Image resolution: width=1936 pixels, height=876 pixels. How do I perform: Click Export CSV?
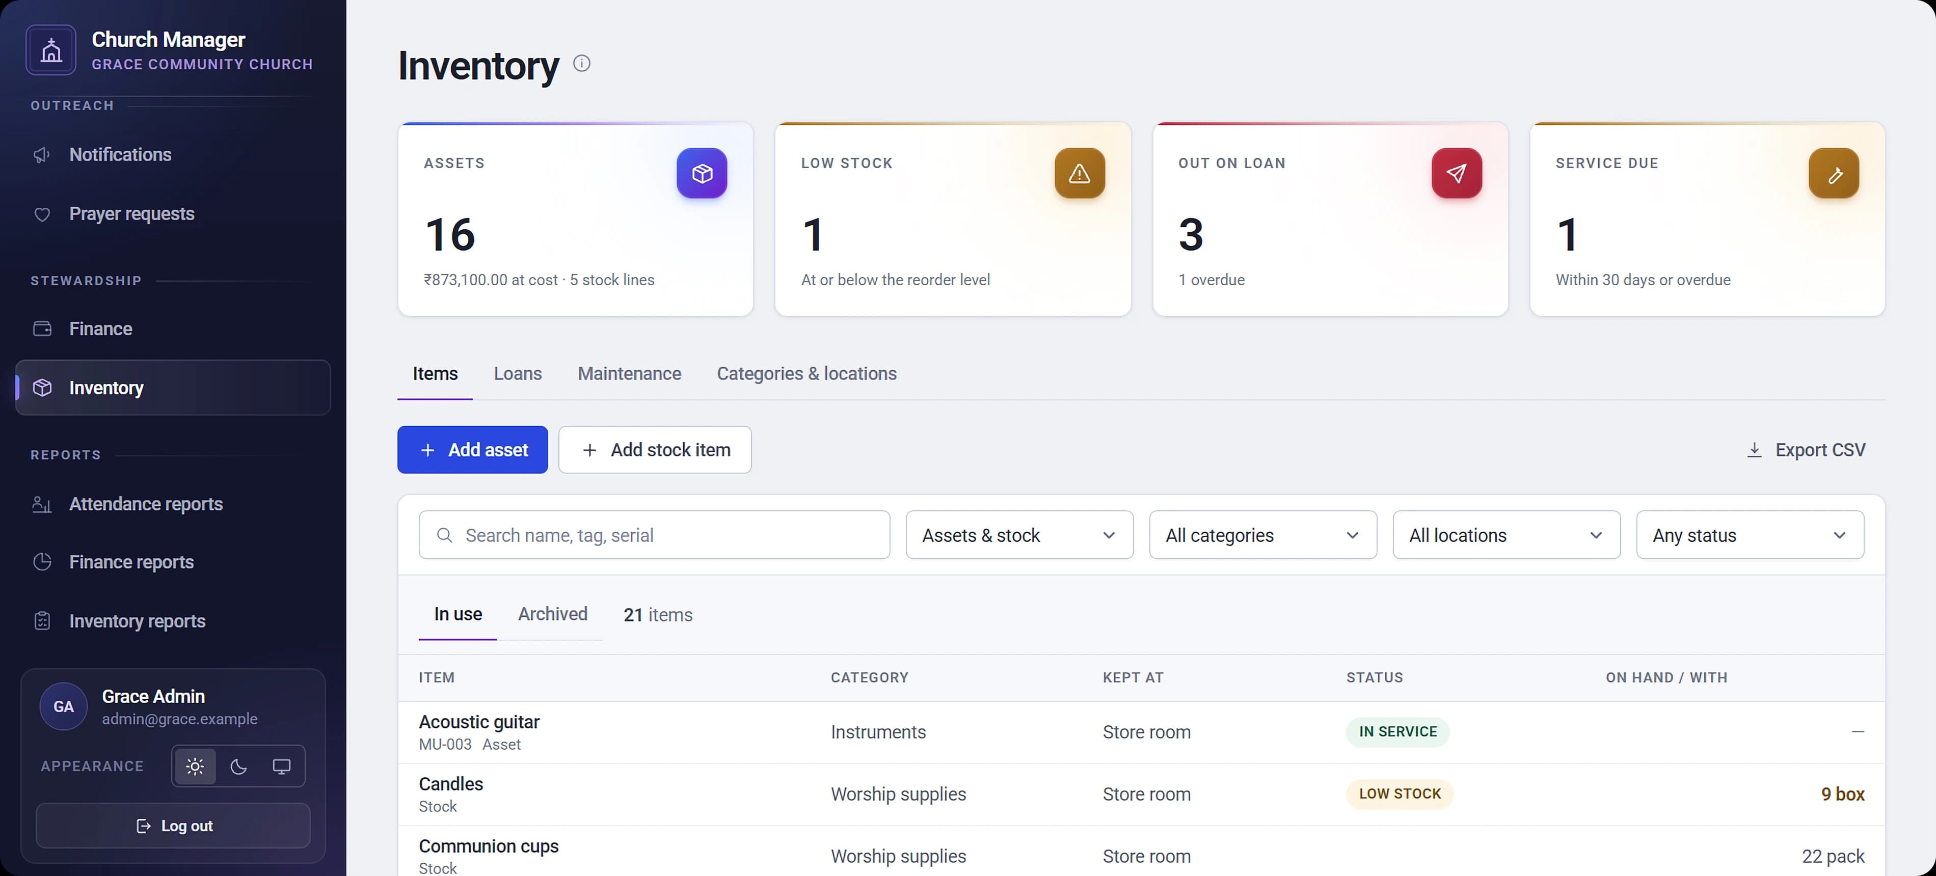point(1806,450)
